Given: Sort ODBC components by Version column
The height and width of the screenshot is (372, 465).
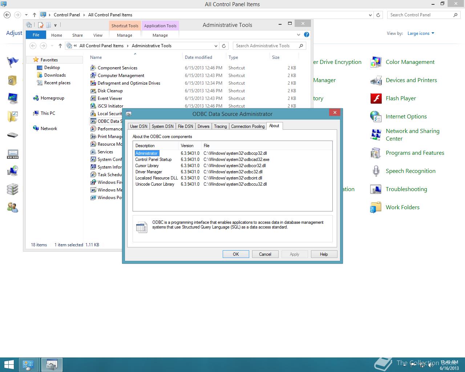Looking at the screenshot, I should 190,146.
